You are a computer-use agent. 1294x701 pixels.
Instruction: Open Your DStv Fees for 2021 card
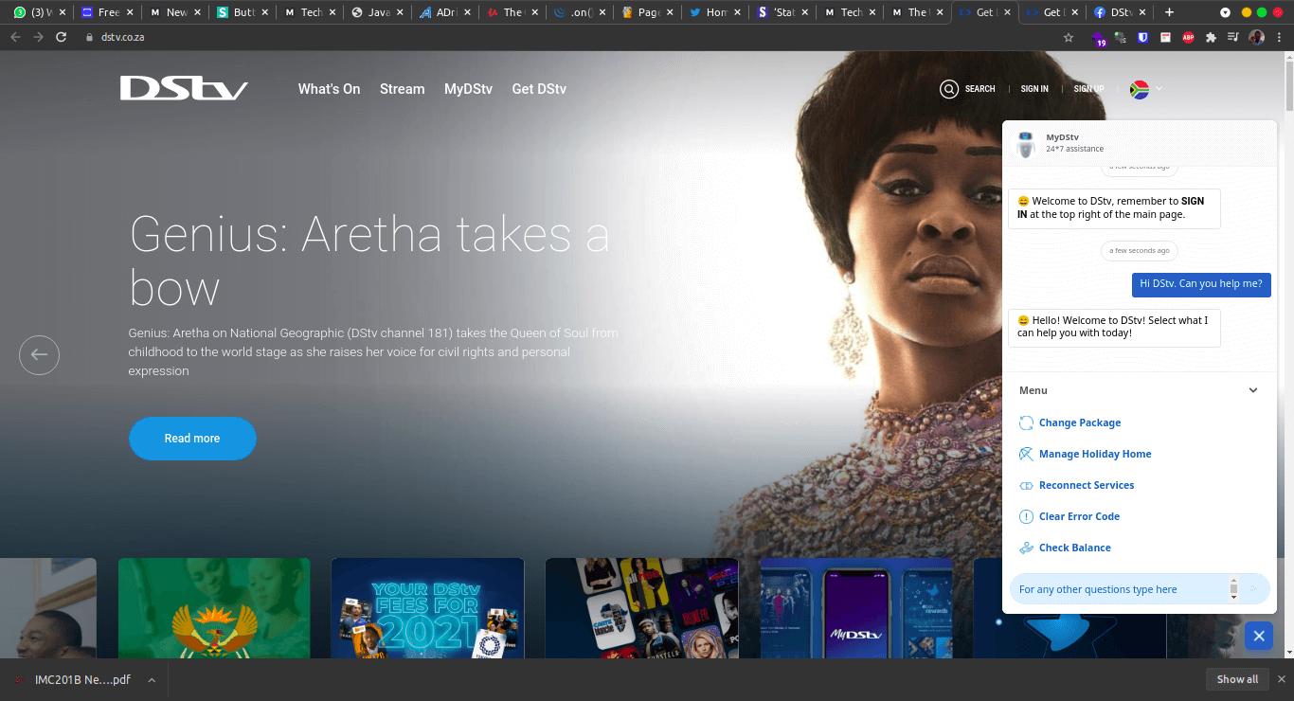pos(427,607)
